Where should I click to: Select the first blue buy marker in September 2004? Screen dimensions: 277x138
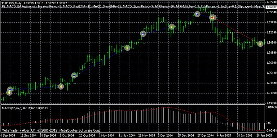10,89
